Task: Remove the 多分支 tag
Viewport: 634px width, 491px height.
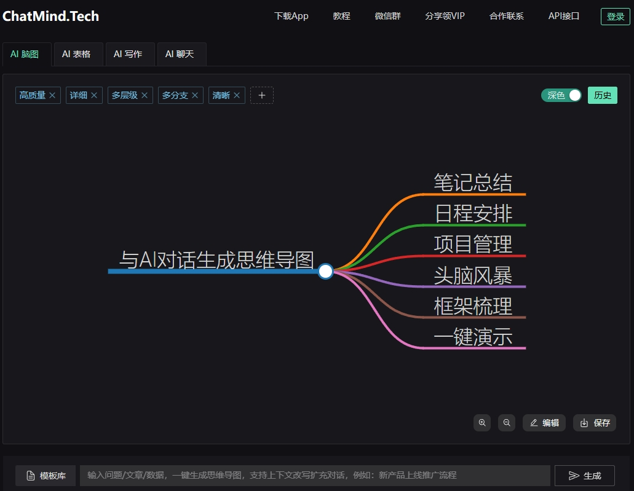Action: coord(195,95)
